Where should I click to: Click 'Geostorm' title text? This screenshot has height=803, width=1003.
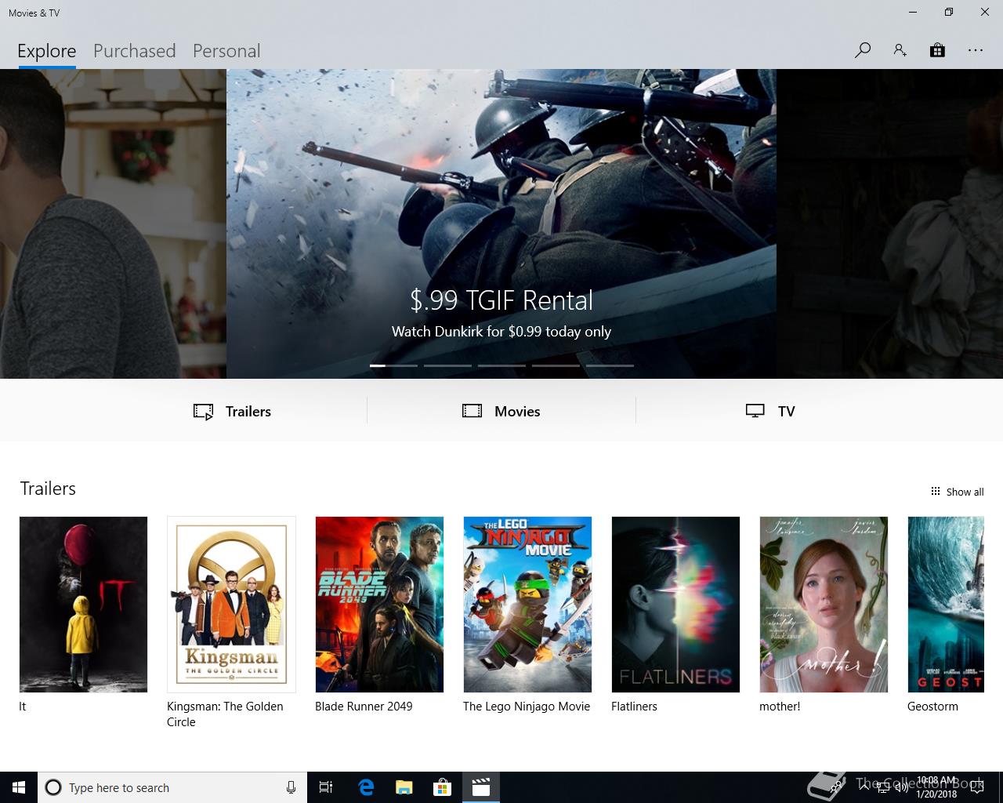[x=932, y=707]
